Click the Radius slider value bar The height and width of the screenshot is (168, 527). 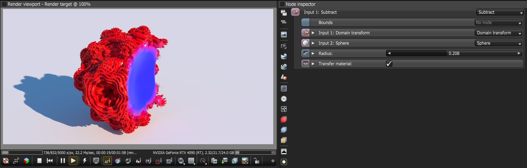click(454, 53)
